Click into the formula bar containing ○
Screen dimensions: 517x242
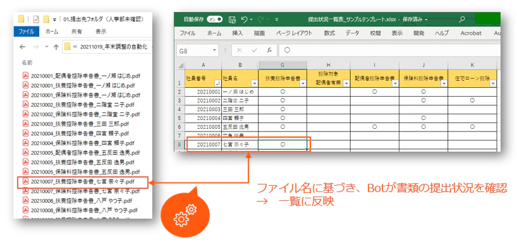coord(389,50)
